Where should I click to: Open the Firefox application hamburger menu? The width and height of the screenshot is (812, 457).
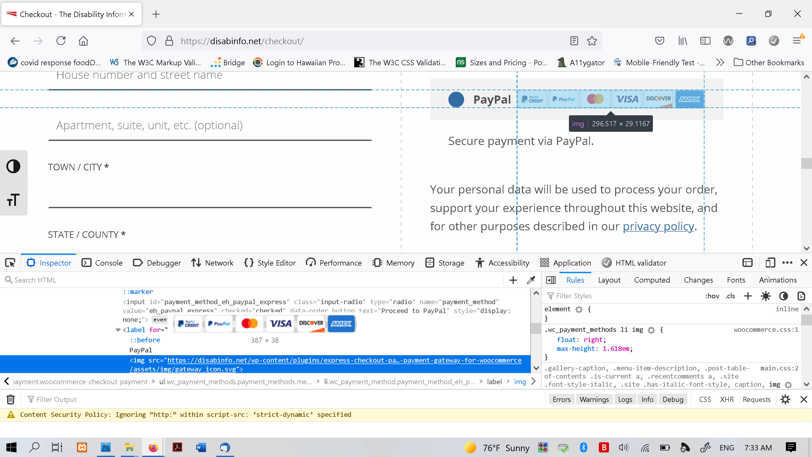[799, 40]
